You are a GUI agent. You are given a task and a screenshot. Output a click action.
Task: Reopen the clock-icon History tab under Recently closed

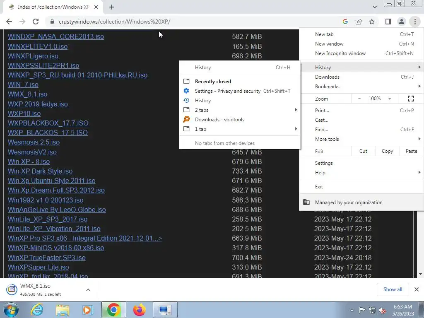pyautogui.click(x=240, y=100)
